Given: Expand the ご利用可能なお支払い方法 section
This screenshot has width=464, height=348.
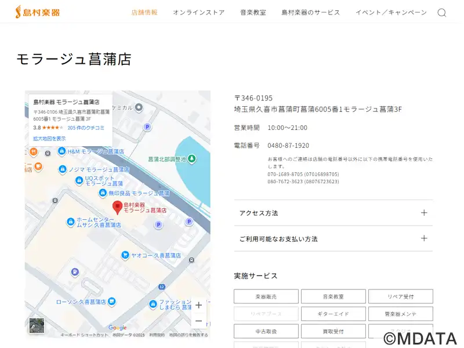Looking at the screenshot, I should coord(333,238).
